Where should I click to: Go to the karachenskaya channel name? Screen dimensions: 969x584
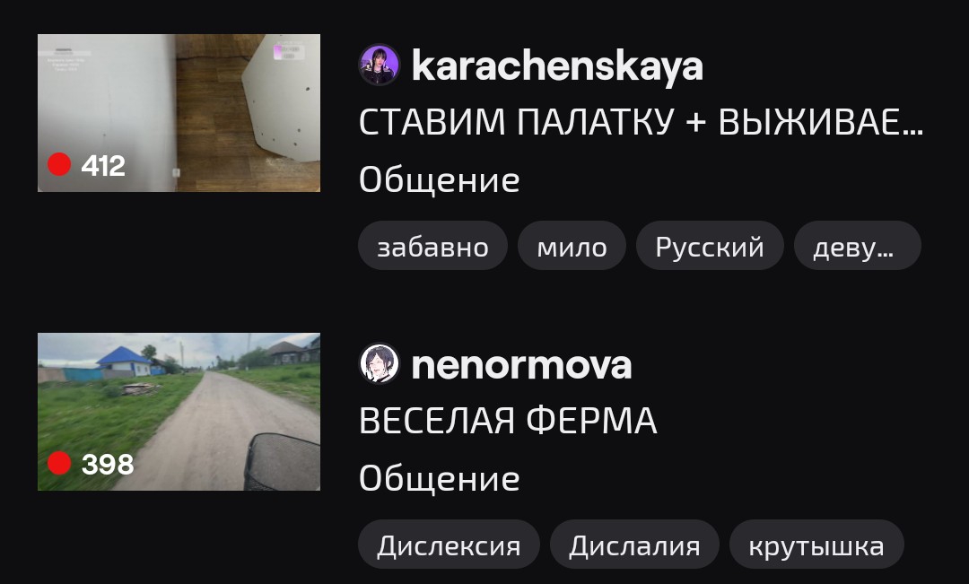coord(557,65)
